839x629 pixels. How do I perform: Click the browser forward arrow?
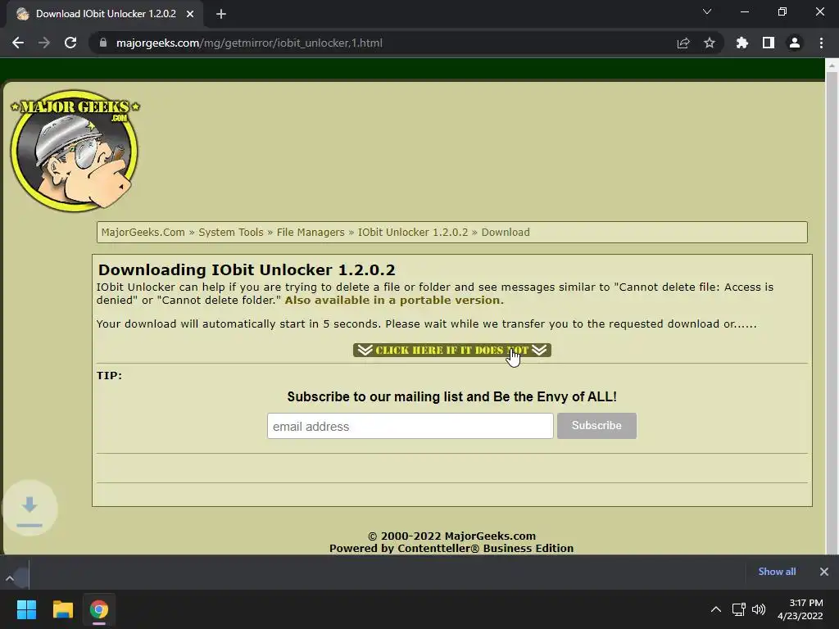(44, 43)
